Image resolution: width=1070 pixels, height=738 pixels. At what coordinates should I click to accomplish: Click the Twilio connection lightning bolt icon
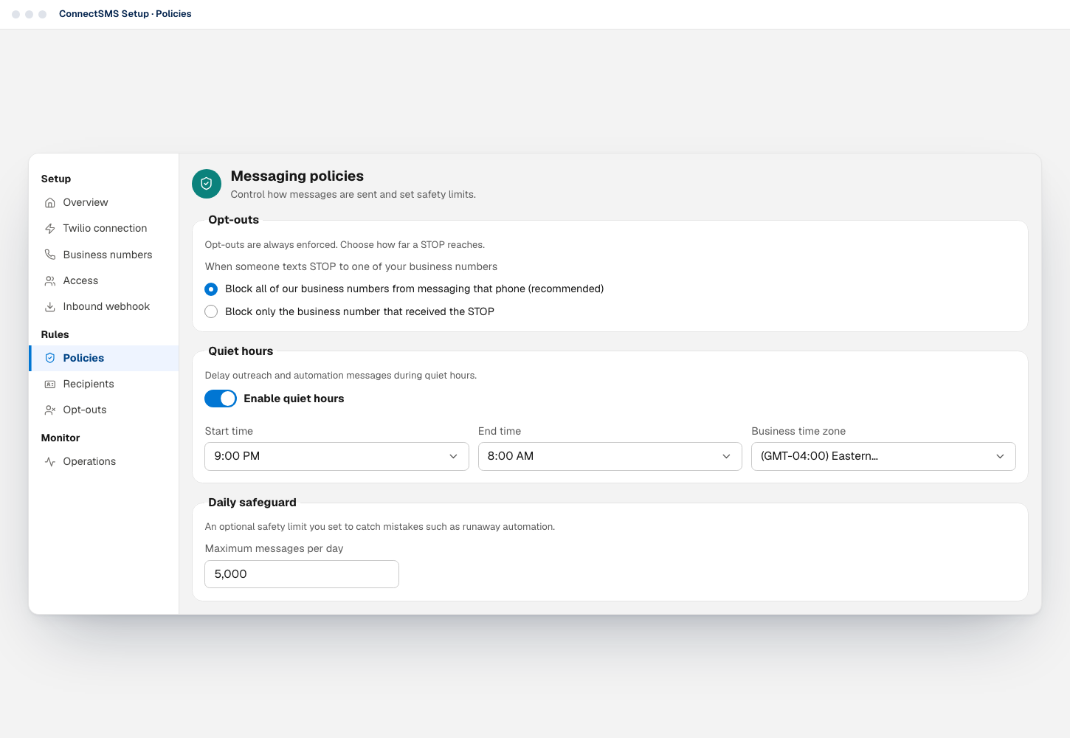[x=50, y=229]
